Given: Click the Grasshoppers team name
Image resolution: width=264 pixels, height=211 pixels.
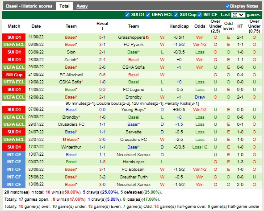Looking at the screenshot, I should coord(131,37).
